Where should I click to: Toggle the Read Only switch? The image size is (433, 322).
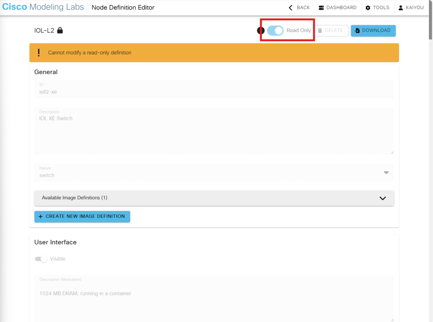(275, 30)
